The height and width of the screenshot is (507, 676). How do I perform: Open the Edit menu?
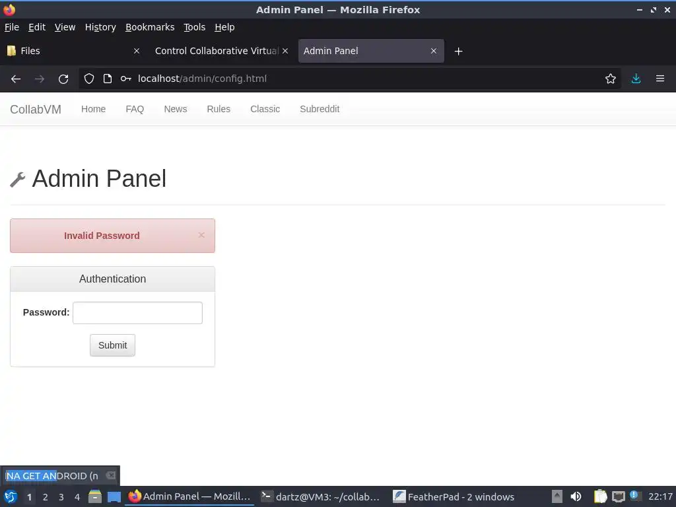tap(37, 27)
